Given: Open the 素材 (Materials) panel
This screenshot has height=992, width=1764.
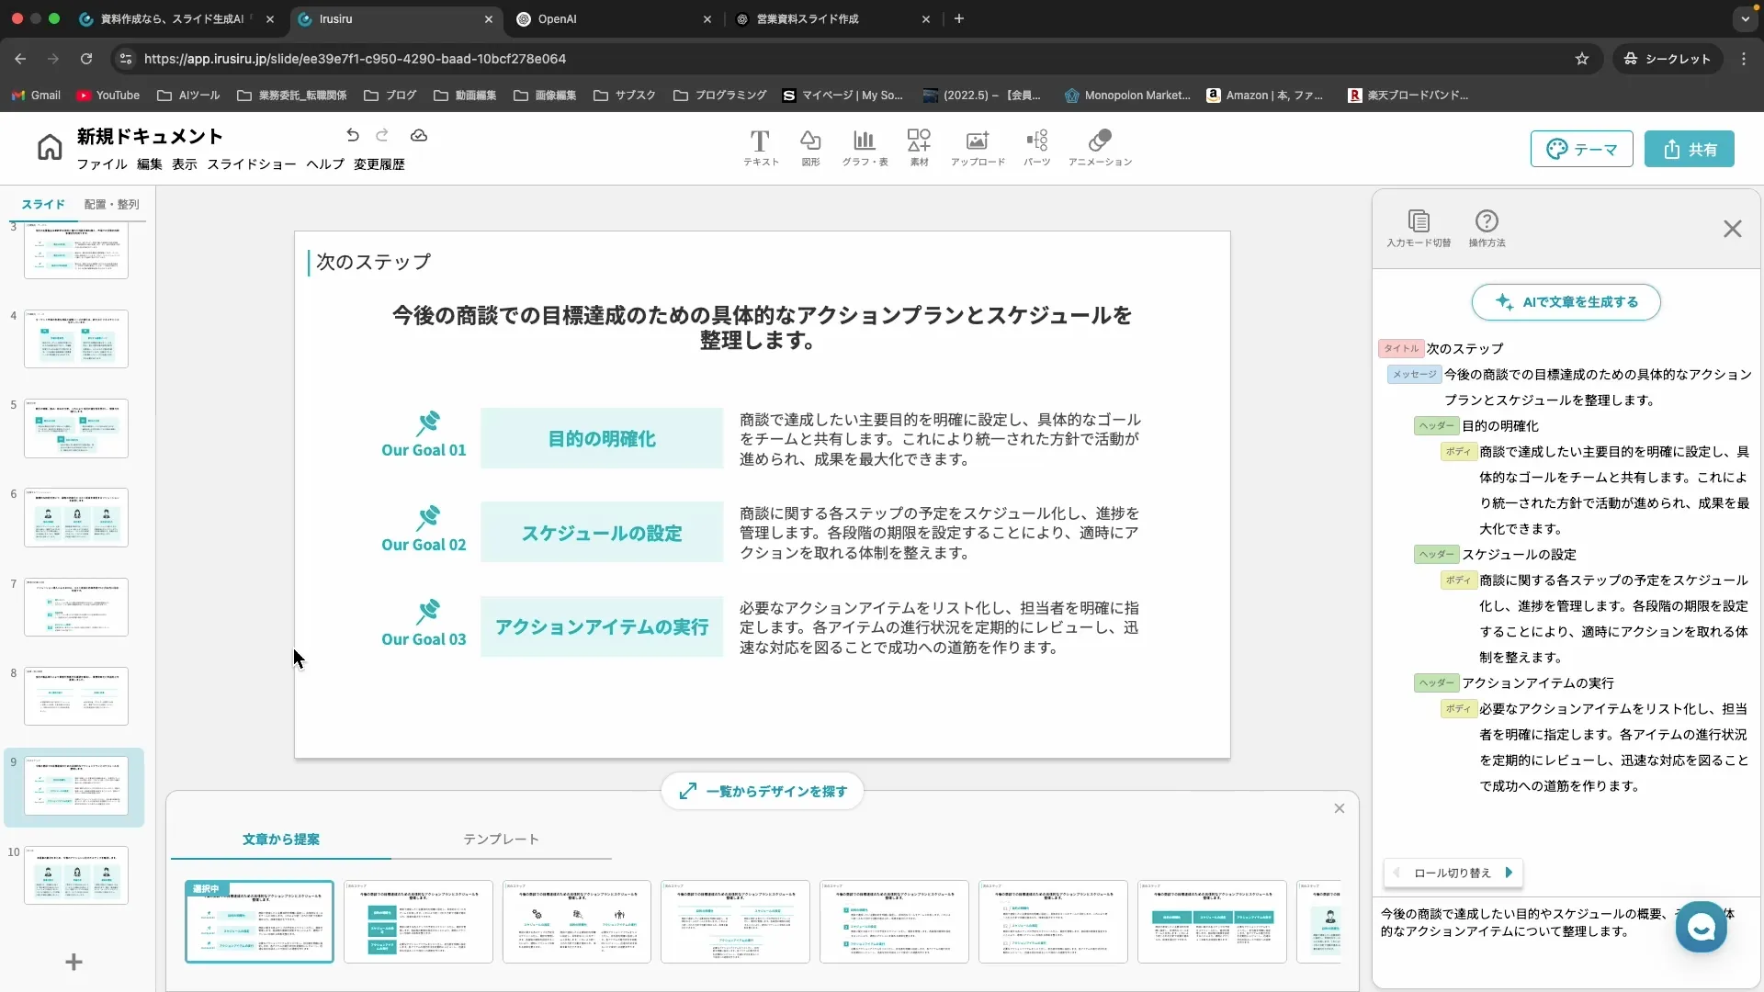Looking at the screenshot, I should tap(919, 147).
